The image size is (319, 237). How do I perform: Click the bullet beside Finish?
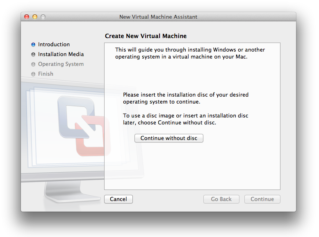[33, 74]
